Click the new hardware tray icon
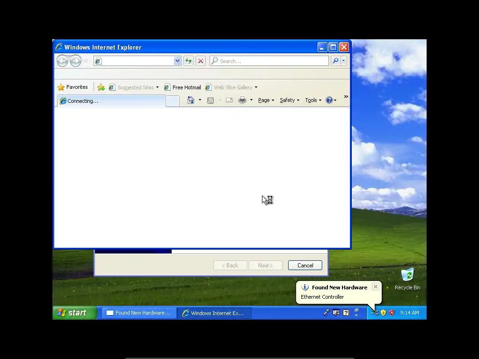The height and width of the screenshot is (359, 479). click(375, 313)
